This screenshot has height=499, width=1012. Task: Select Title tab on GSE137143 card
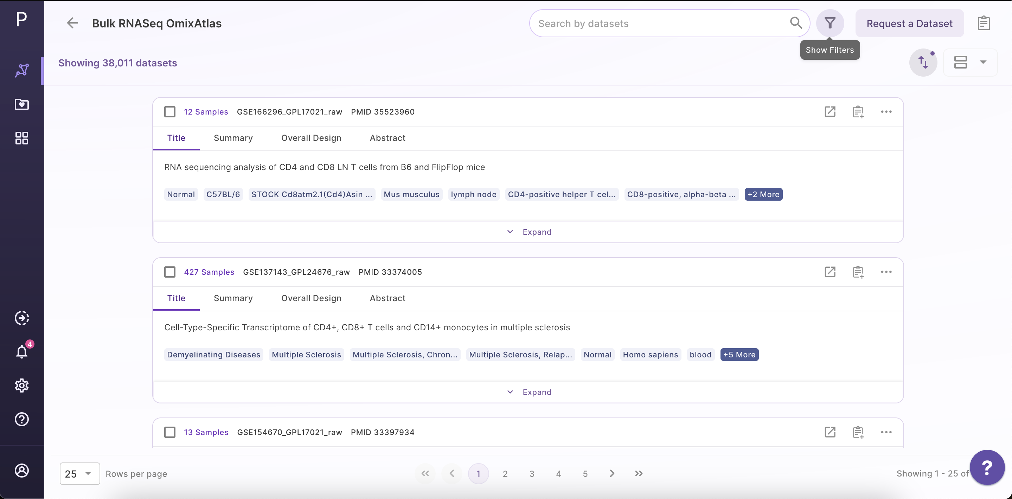[176, 298]
